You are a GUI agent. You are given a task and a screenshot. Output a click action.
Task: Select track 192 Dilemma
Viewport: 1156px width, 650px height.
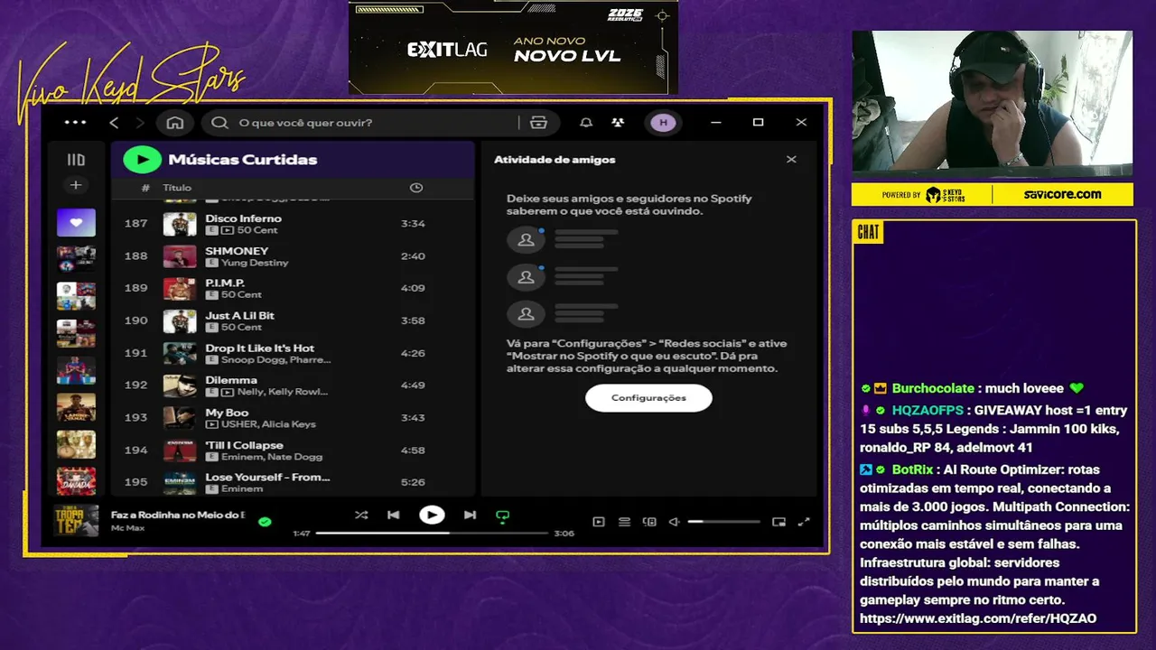[x=293, y=385]
